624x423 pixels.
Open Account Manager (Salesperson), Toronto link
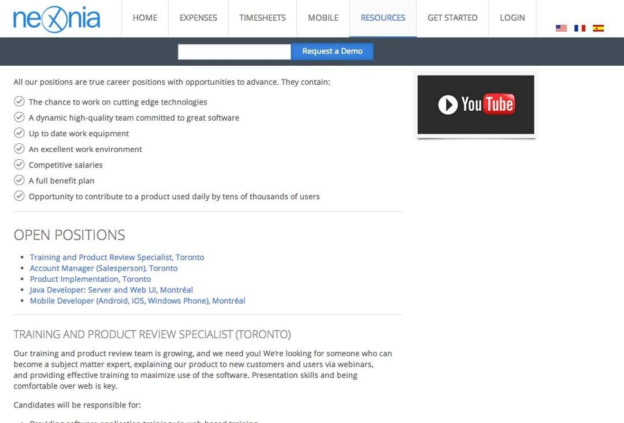103,268
